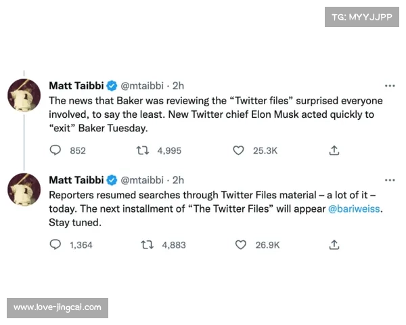Reply to the Baker review tweet
Screen dimensions: 406x325
(x=55, y=150)
